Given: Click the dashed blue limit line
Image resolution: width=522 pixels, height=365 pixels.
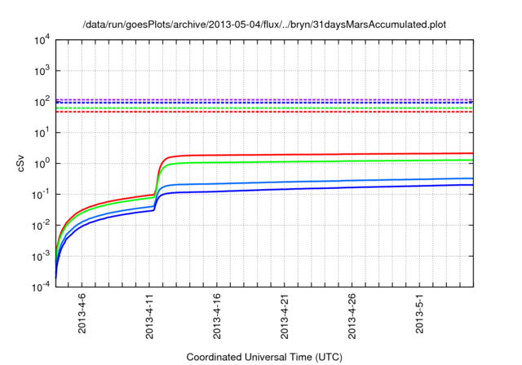Looking at the screenshot, I should click(264, 103).
